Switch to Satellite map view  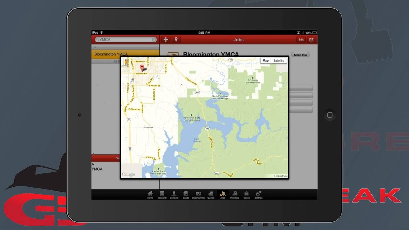(279, 61)
